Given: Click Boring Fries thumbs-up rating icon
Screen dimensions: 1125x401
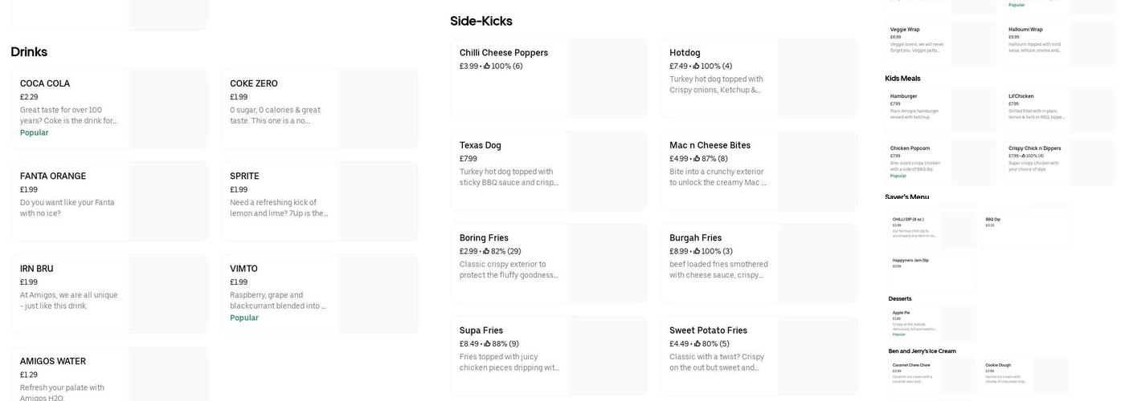Looking at the screenshot, I should (486, 252).
